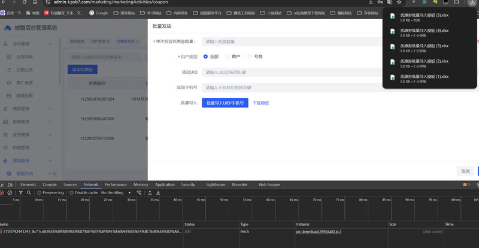
Task: Switch to the Application DevTools tab
Action: tap(165, 185)
